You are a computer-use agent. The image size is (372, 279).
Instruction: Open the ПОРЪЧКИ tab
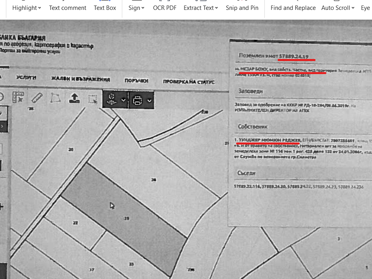[x=137, y=81]
